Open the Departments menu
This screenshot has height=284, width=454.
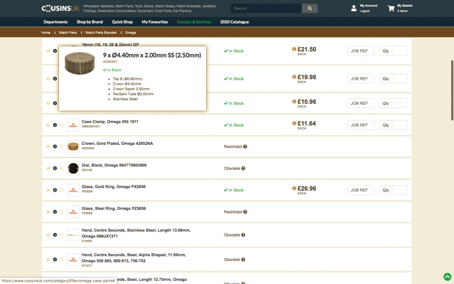coord(55,22)
